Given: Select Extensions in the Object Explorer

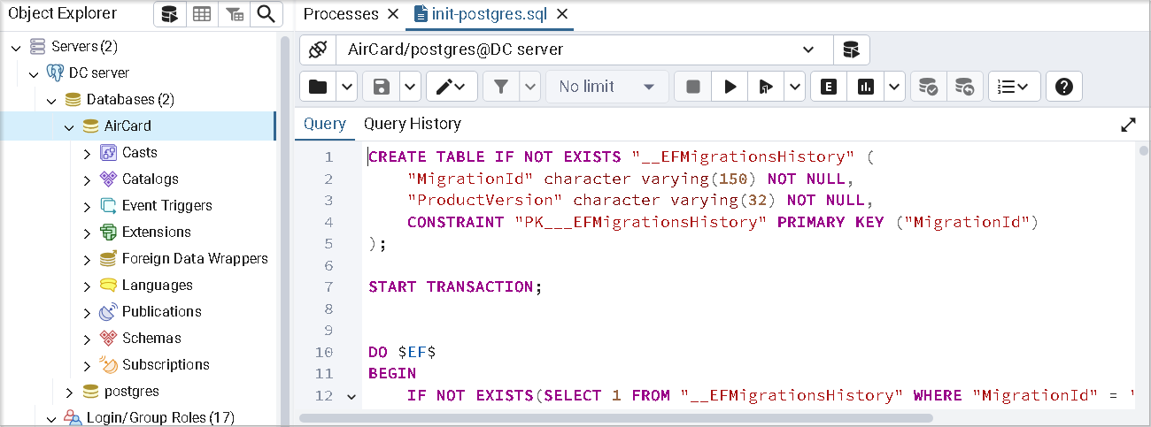Looking at the screenshot, I should [156, 232].
